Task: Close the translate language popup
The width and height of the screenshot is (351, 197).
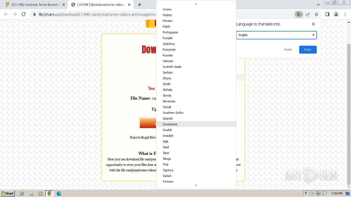Action: 313,24
